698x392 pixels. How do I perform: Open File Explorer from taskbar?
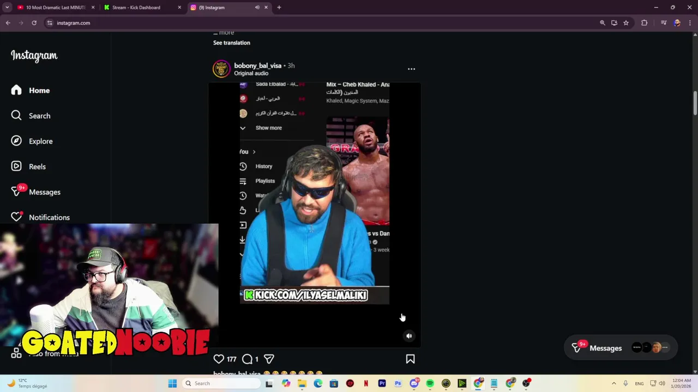[302, 383]
